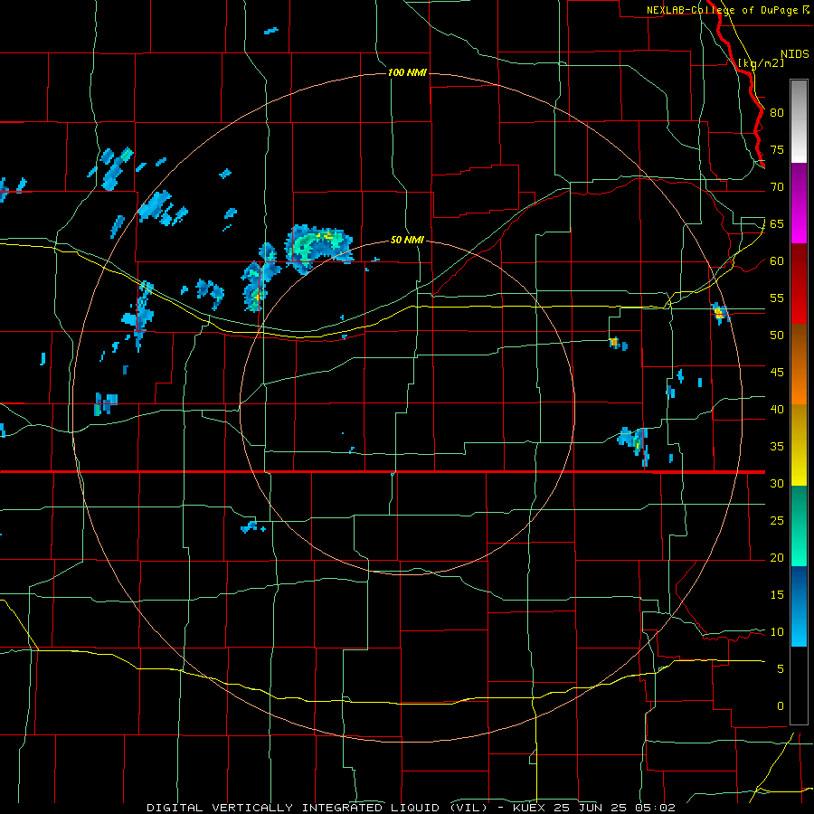Viewport: 814px width, 814px height.
Task: Click the [kg/m2] units label
Action: click(x=761, y=63)
